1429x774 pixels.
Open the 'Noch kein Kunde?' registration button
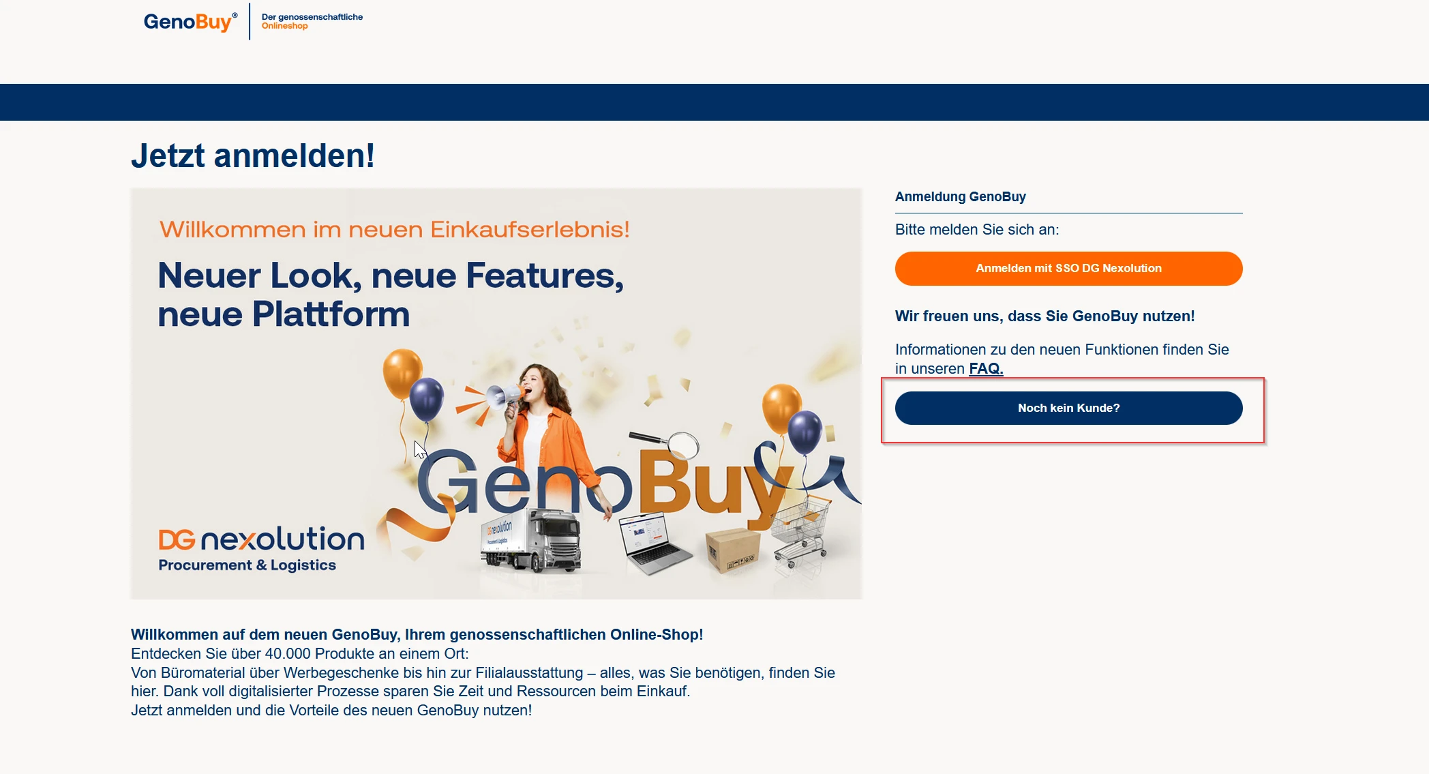(x=1068, y=408)
